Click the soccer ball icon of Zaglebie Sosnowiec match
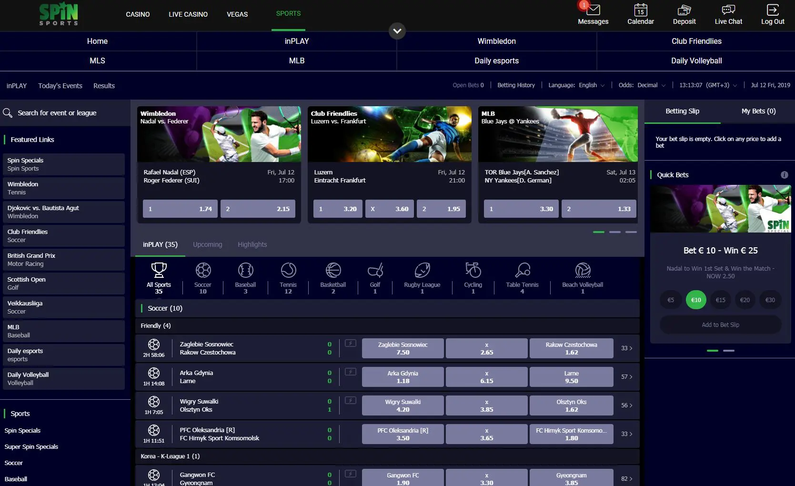795x486 pixels. pyautogui.click(x=154, y=344)
